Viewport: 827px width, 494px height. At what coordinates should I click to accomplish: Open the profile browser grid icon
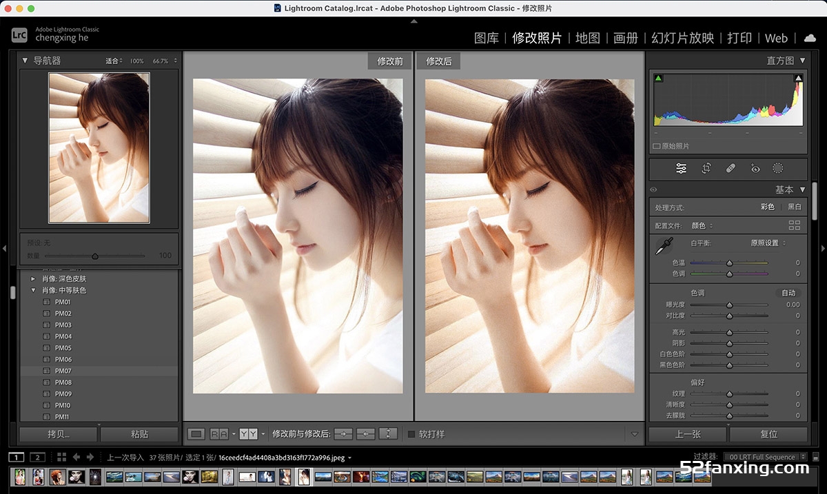click(x=795, y=225)
